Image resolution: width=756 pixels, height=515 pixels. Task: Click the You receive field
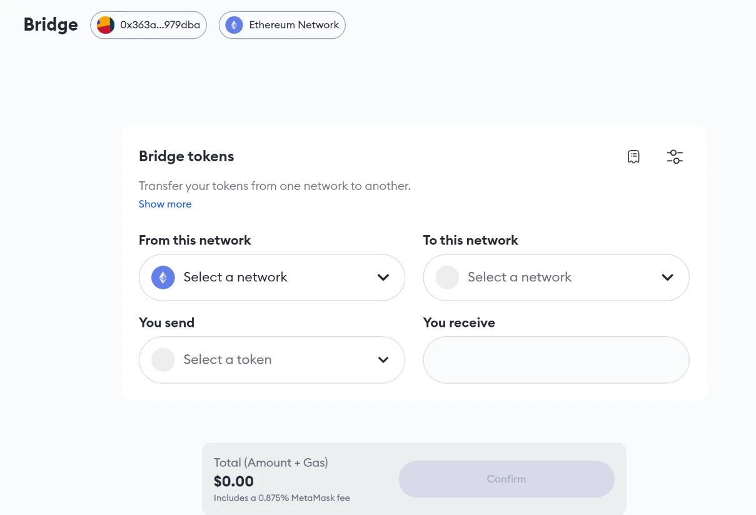pos(556,360)
